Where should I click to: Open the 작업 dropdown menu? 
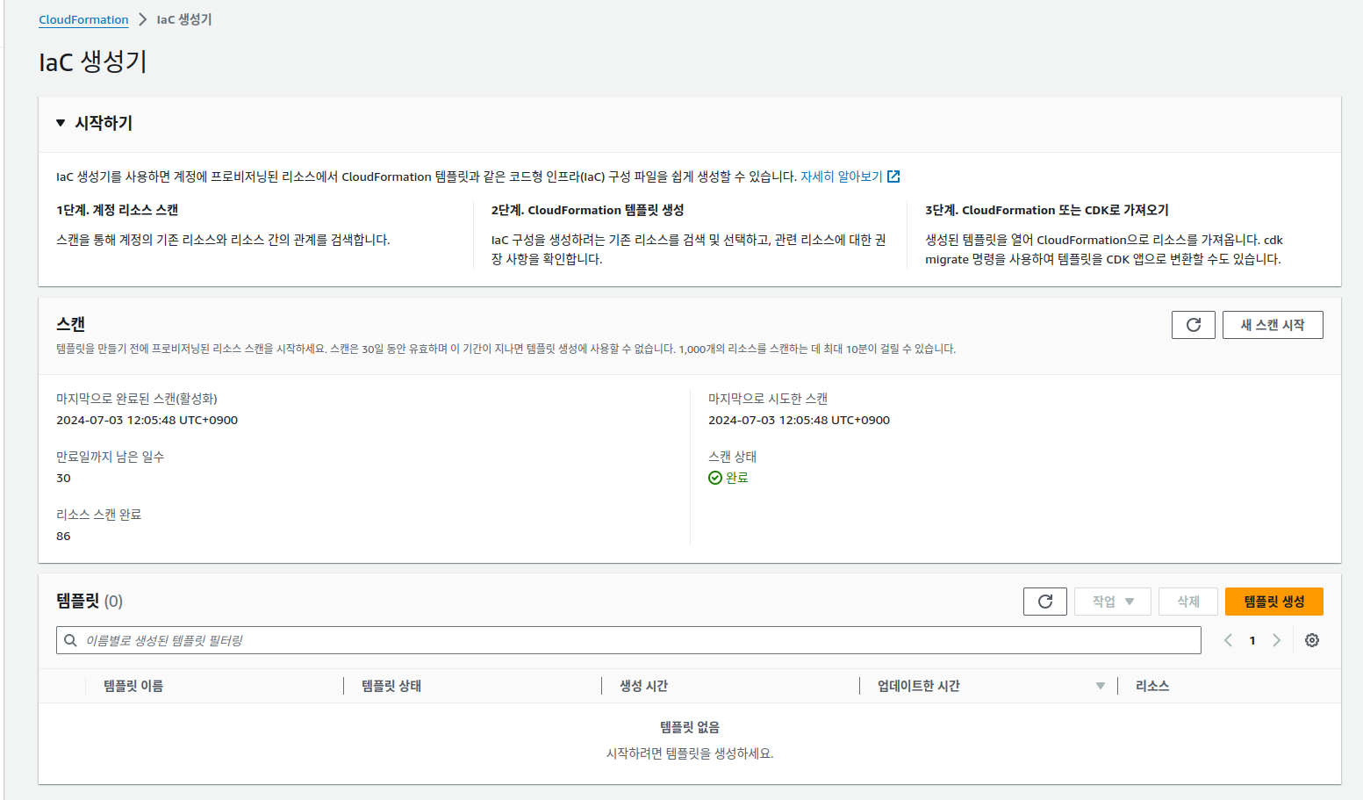[1112, 602]
